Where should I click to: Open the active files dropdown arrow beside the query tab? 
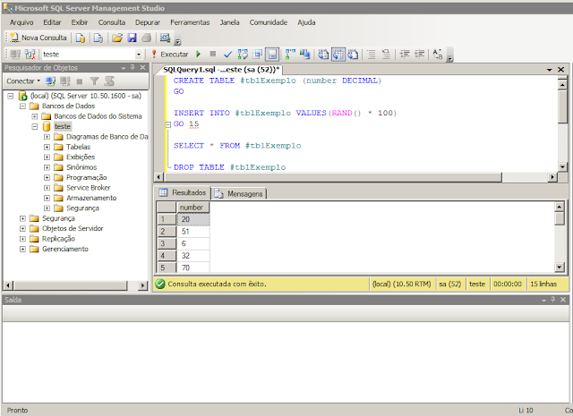point(549,70)
